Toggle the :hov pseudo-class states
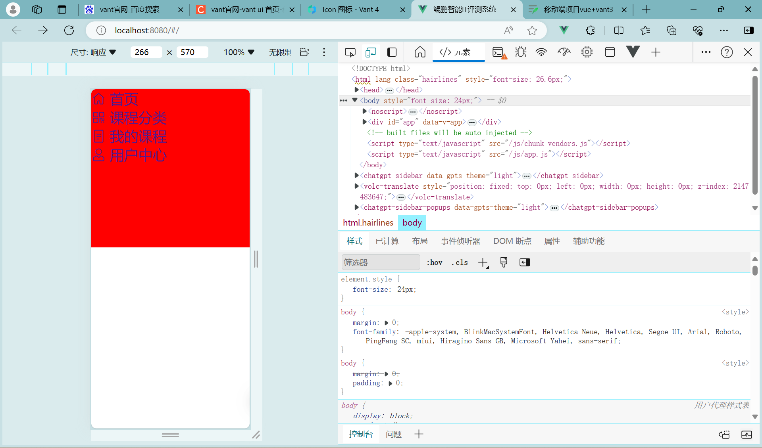Viewport: 762px width, 448px height. pyautogui.click(x=434, y=262)
